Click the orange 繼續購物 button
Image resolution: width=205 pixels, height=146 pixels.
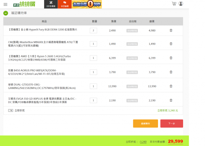pyautogui.click(x=145, y=124)
